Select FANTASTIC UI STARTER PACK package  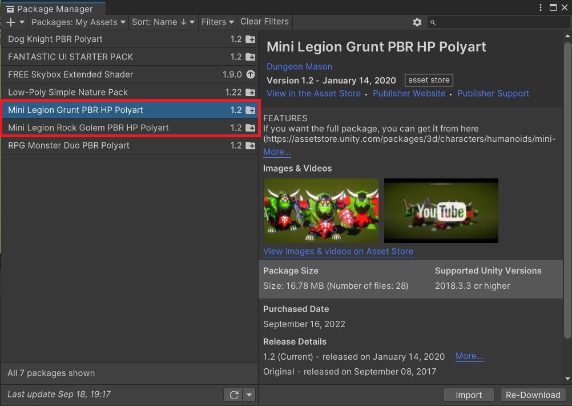[130, 57]
